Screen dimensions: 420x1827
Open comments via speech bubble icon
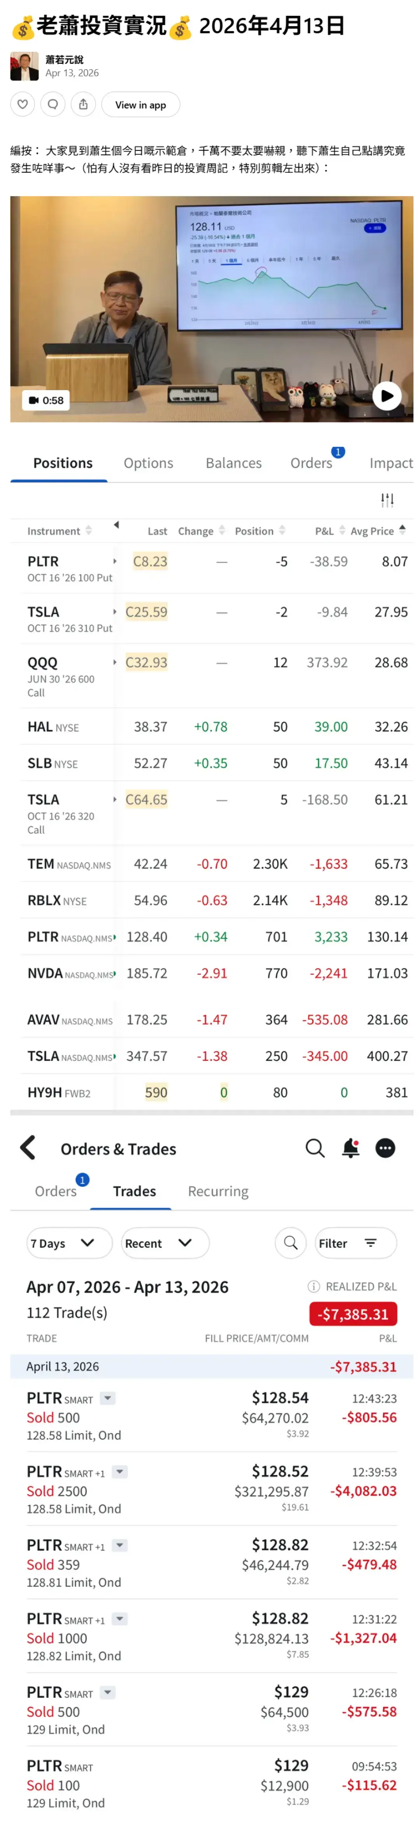52,104
